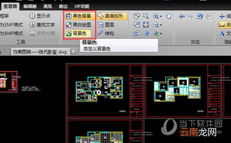Click the ceiling plan drawing frame
This screenshot has height=143, width=231.
pyautogui.click(x=183, y=91)
